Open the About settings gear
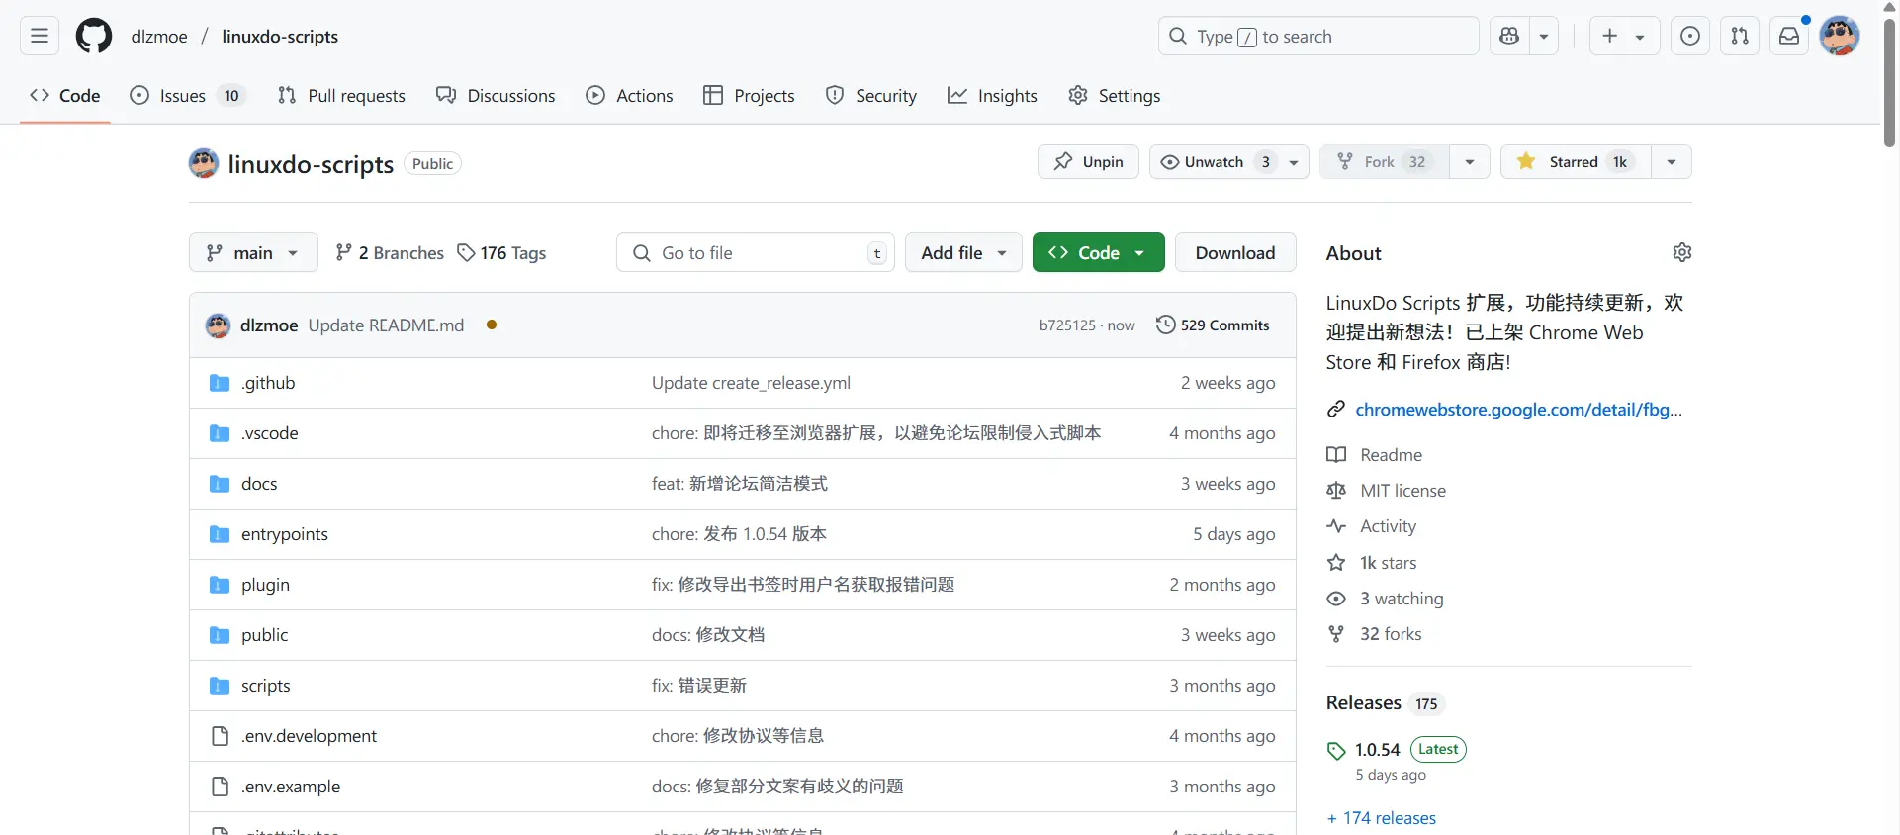1900x835 pixels. click(x=1681, y=253)
